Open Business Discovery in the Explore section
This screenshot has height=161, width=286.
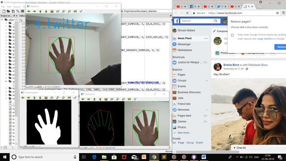189,92
